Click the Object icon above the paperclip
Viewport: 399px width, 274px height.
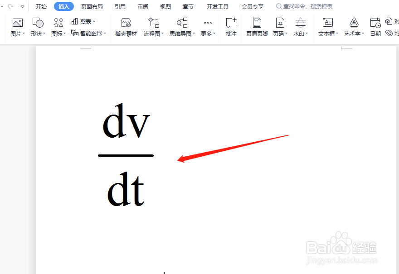(389, 21)
